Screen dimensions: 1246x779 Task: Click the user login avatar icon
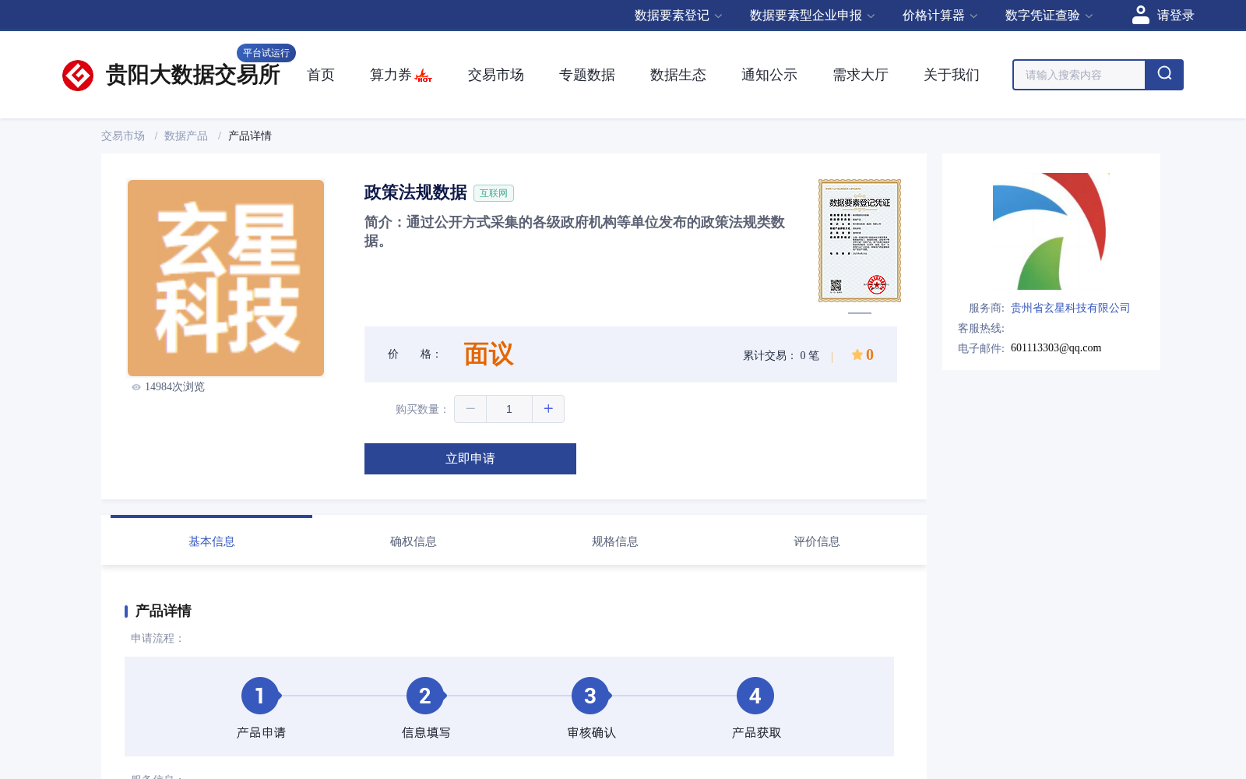tap(1141, 15)
